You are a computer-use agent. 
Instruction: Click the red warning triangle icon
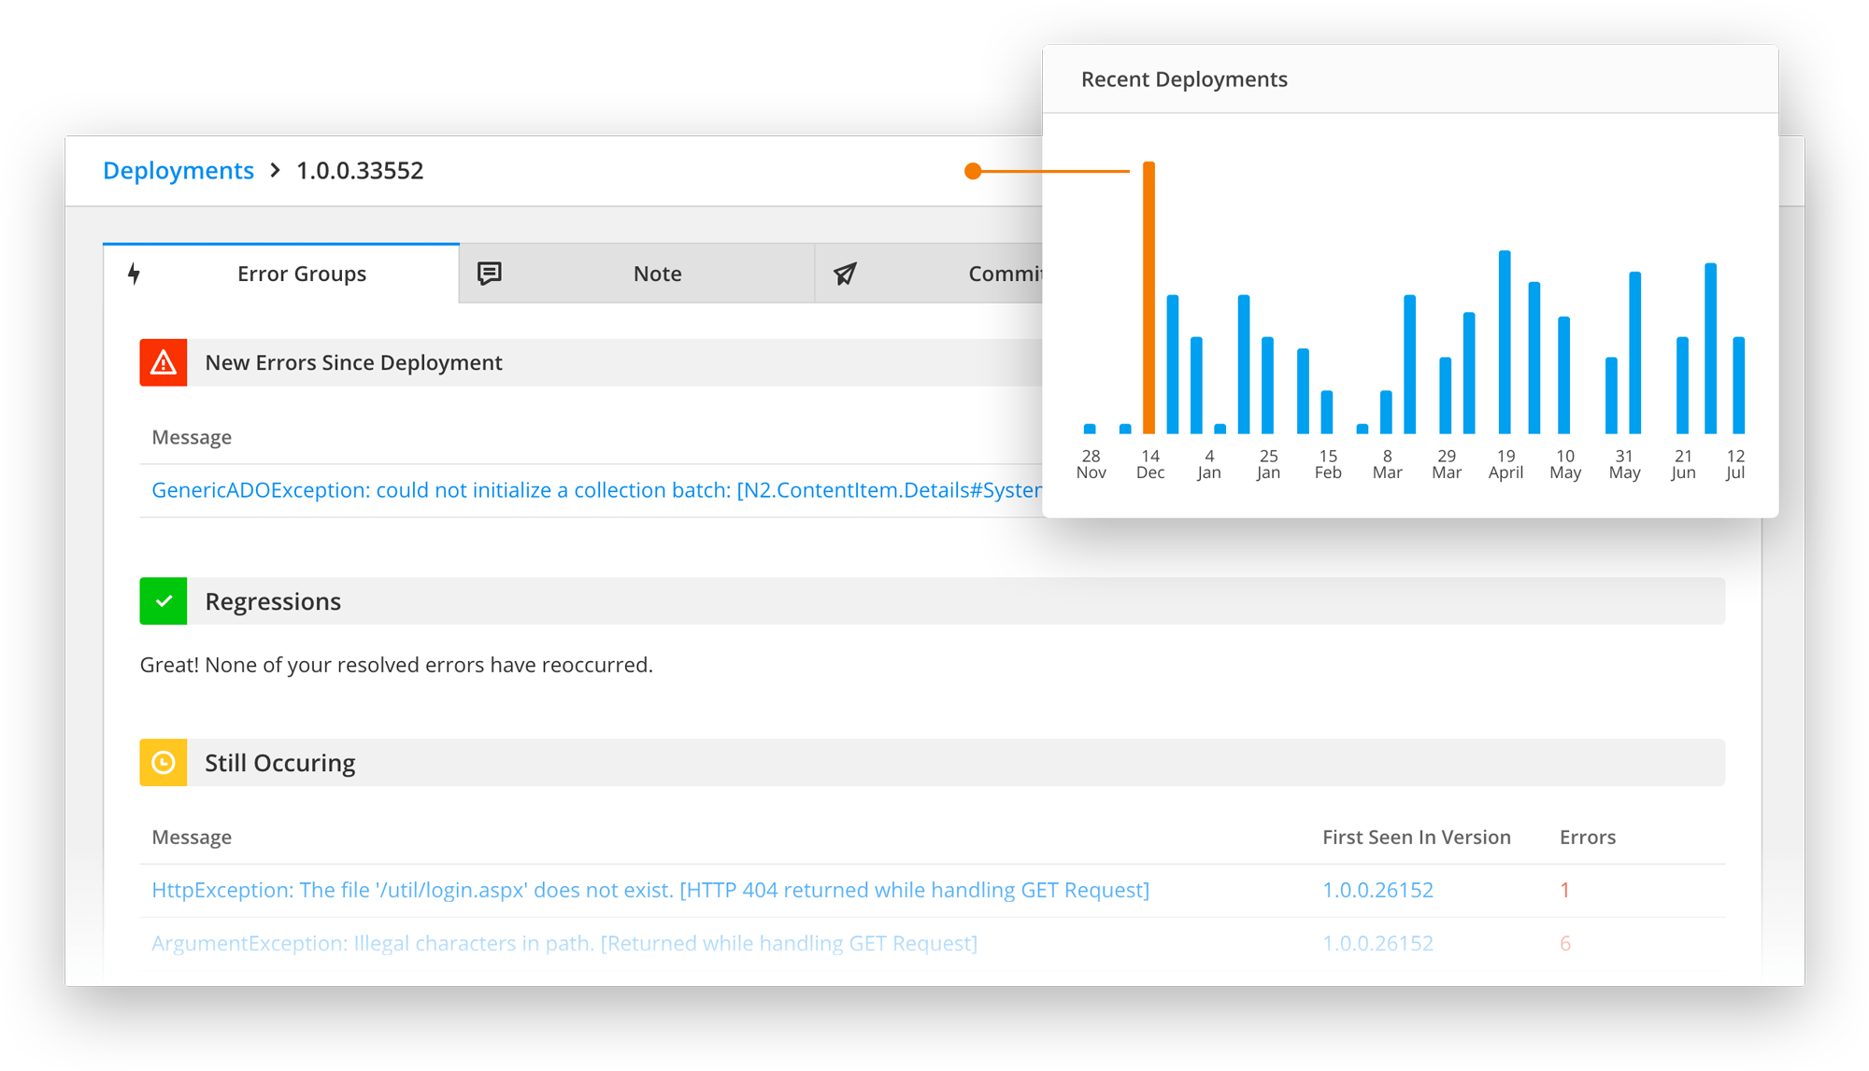tap(164, 362)
